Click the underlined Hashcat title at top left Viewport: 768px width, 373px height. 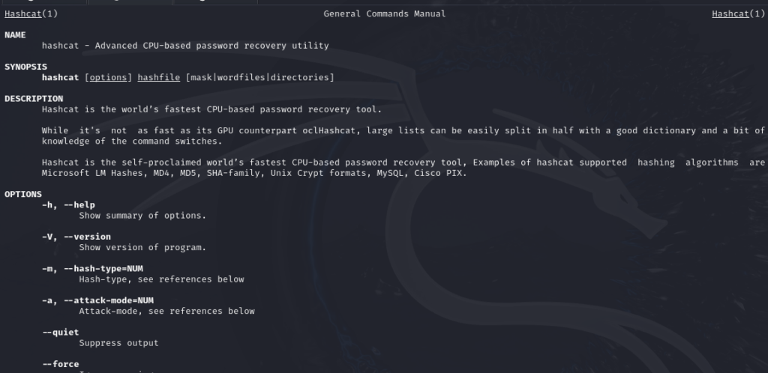click(x=23, y=13)
